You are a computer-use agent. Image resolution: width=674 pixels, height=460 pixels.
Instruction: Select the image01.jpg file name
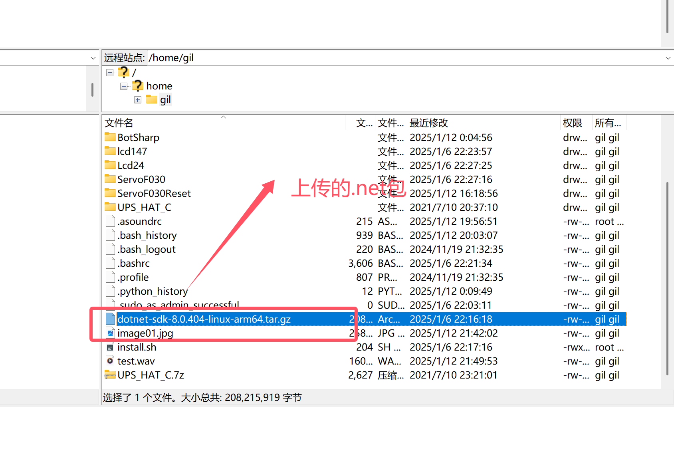pyautogui.click(x=145, y=333)
